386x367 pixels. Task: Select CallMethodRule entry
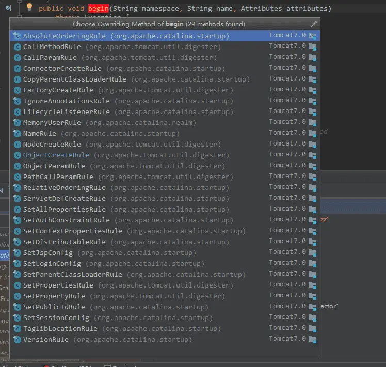click(165, 46)
